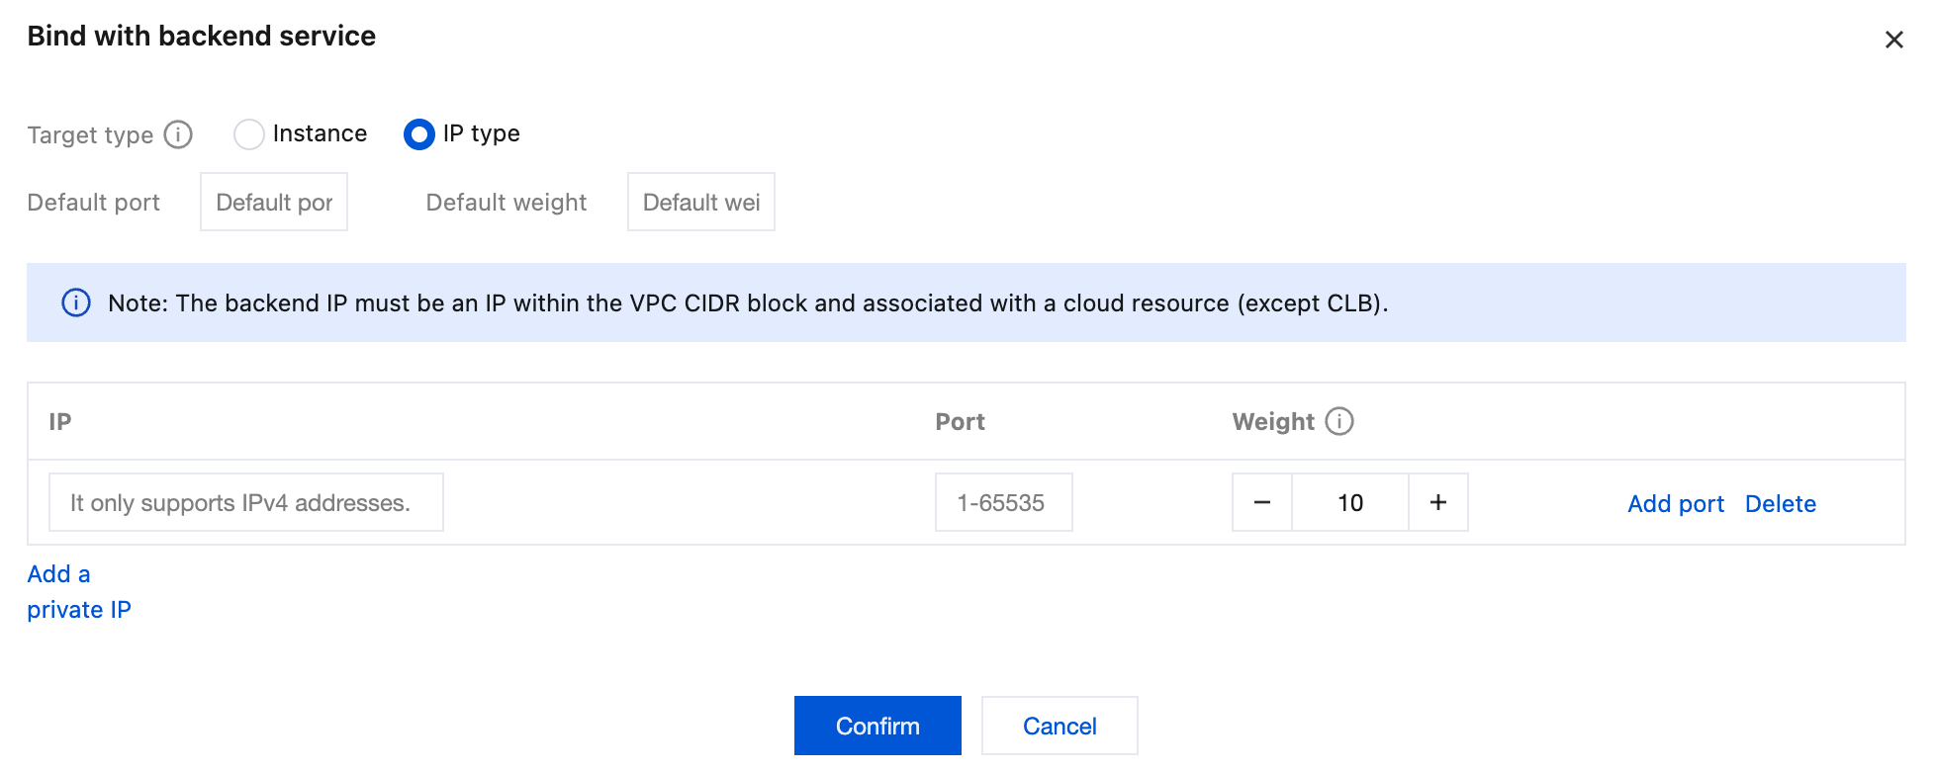
Task: Increase weight with the plus button
Action: click(1438, 503)
